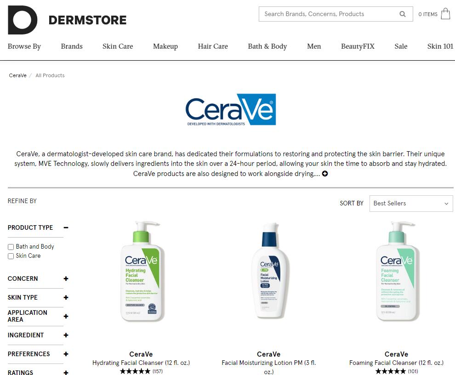Viewport: 455px width, 375px height.
Task: Expand the Skin Type filter section
Action: pyautogui.click(x=66, y=297)
